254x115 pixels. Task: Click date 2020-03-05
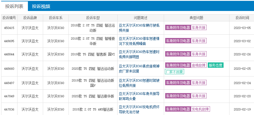point(242,28)
